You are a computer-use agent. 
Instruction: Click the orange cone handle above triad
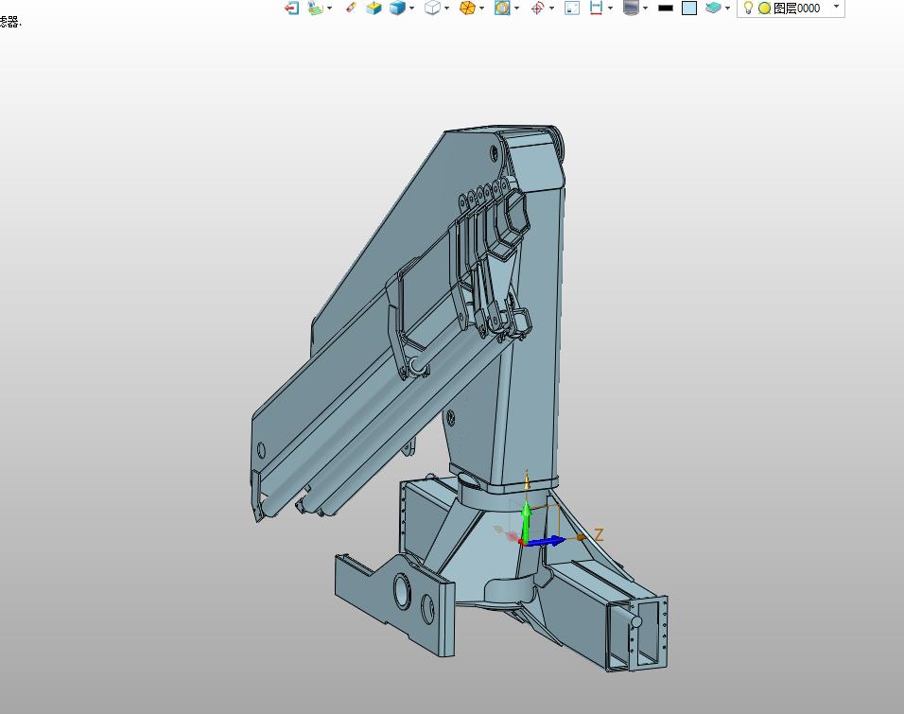(x=527, y=480)
